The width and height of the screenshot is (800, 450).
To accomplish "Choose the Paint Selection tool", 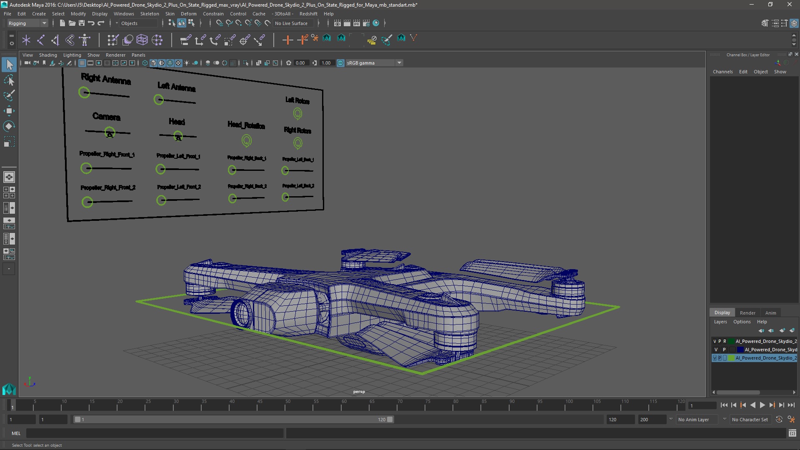I will tap(9, 95).
